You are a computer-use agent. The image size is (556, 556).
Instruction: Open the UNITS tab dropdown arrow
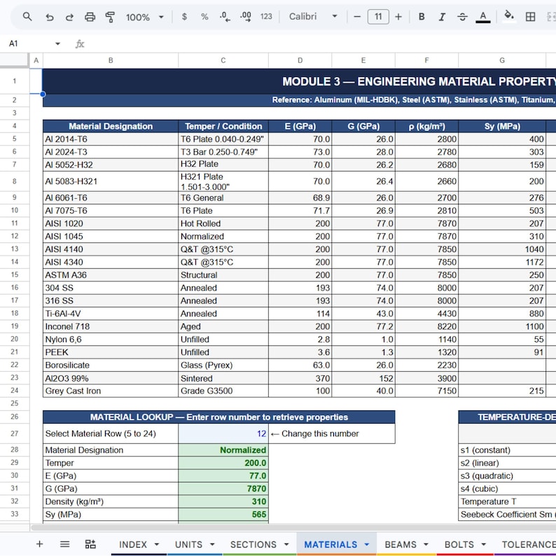[x=212, y=544]
